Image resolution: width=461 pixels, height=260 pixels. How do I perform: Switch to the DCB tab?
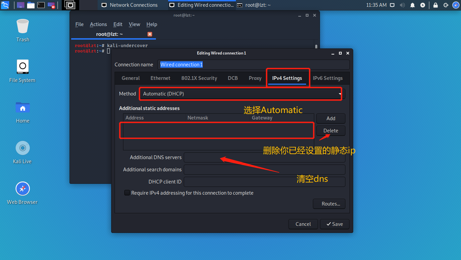pos(233,78)
